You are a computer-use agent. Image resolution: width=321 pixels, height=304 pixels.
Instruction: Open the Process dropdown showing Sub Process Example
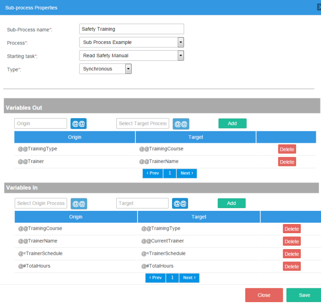[180, 43]
